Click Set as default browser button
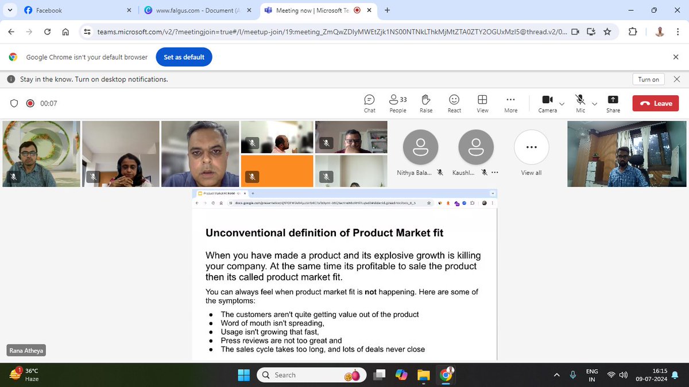 (x=184, y=57)
